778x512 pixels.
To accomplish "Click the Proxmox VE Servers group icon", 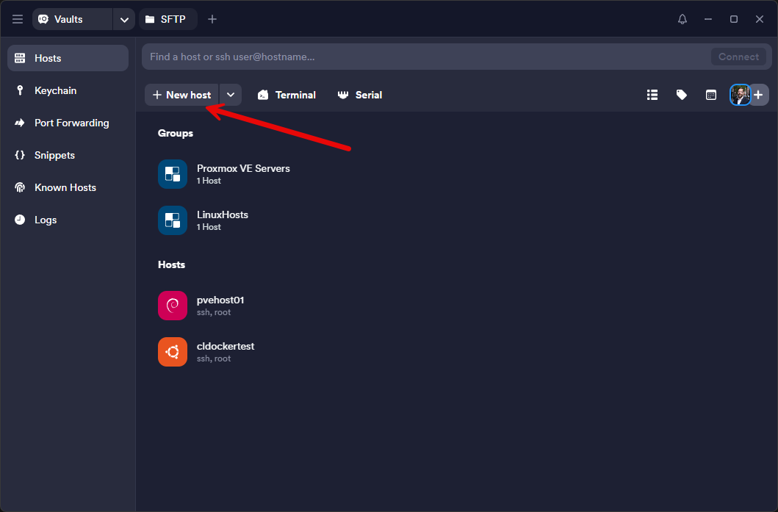I will (x=173, y=174).
